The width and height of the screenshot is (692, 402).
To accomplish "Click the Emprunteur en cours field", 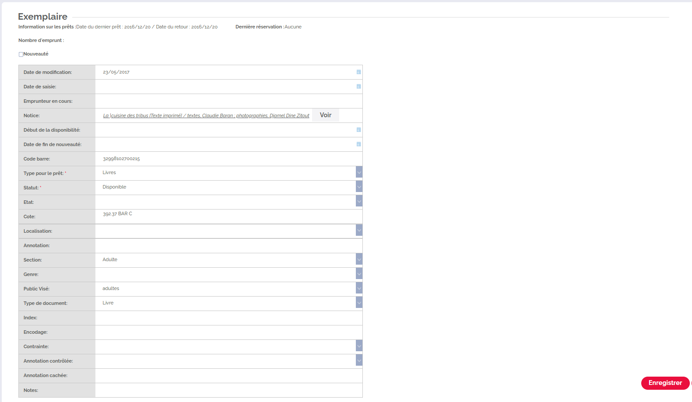I will point(228,101).
